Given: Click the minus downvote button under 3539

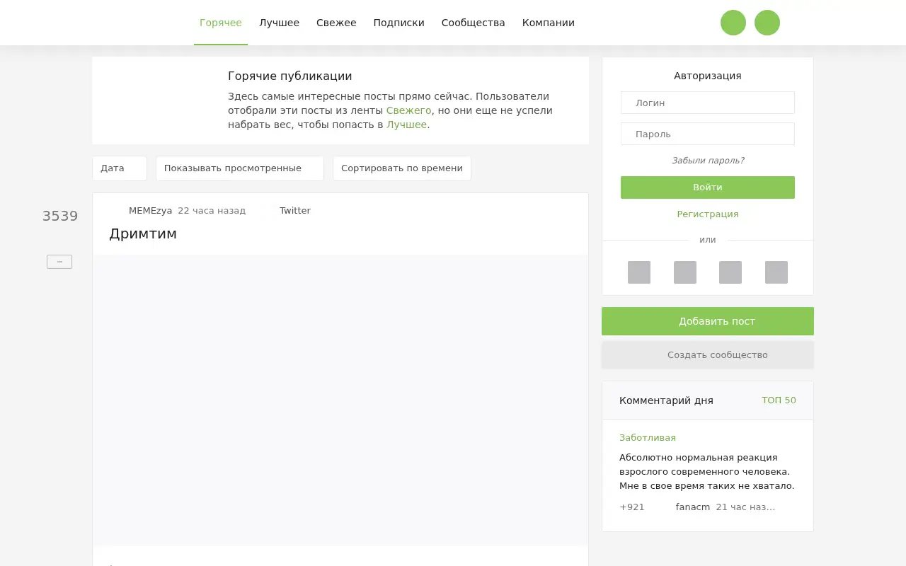Looking at the screenshot, I should 59,262.
